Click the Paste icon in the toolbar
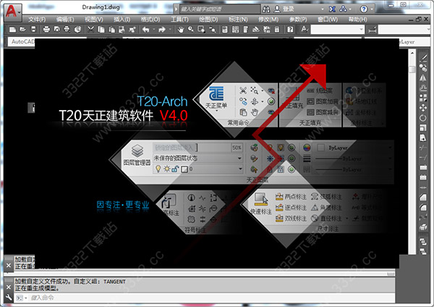434x307 pixels. pyautogui.click(x=111, y=30)
